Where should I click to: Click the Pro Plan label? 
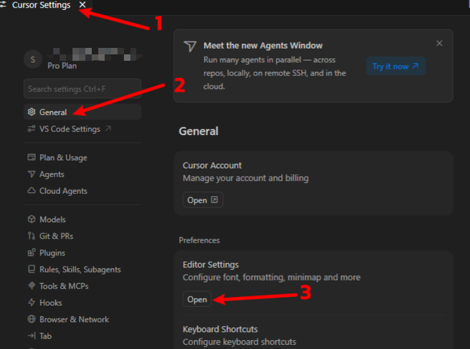pos(62,65)
